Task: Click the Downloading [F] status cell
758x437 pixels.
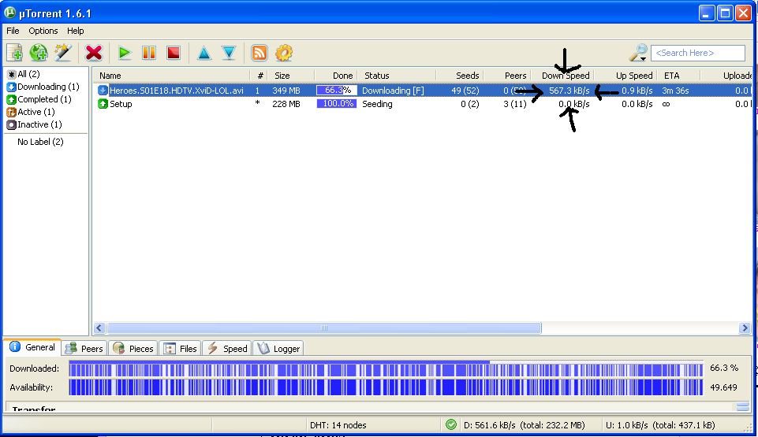Action: point(393,91)
